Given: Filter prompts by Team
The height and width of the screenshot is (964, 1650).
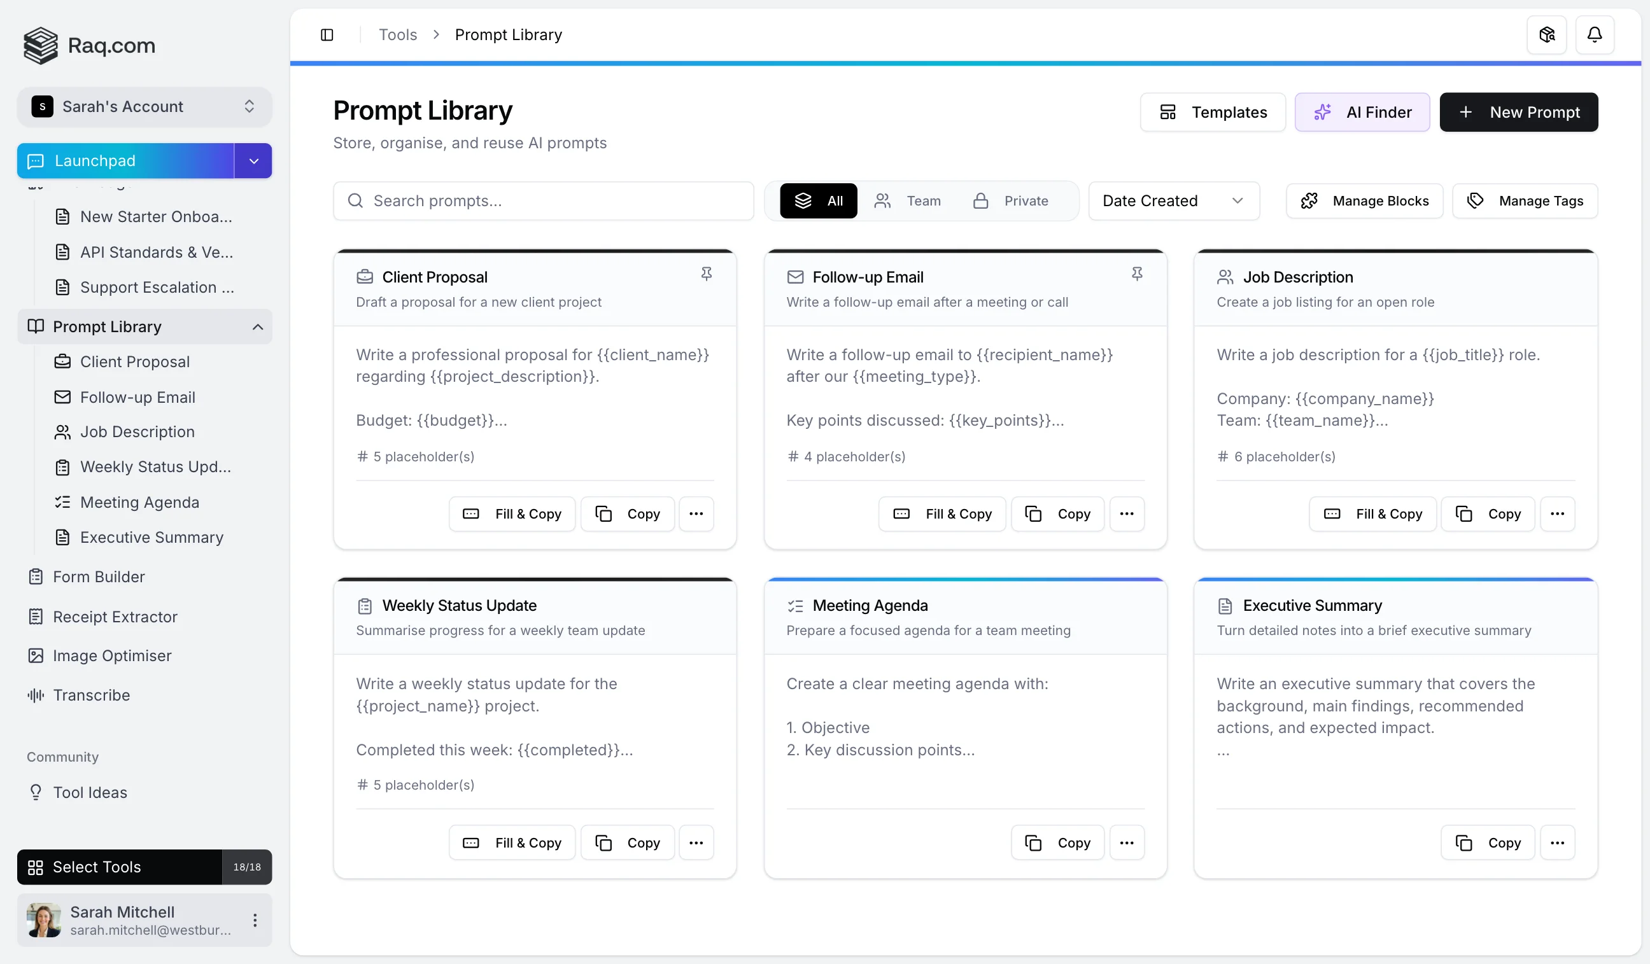Looking at the screenshot, I should coord(908,200).
